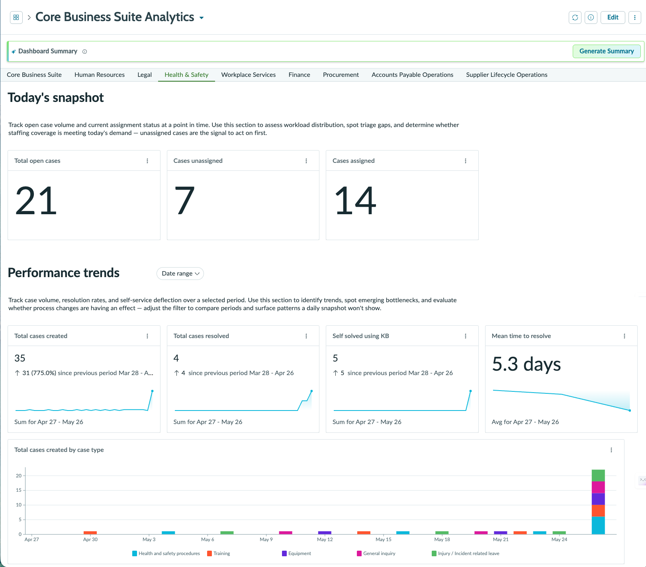The image size is (646, 567).
Task: Click the Dashboard Summary sparkle icon
Action: click(x=14, y=51)
